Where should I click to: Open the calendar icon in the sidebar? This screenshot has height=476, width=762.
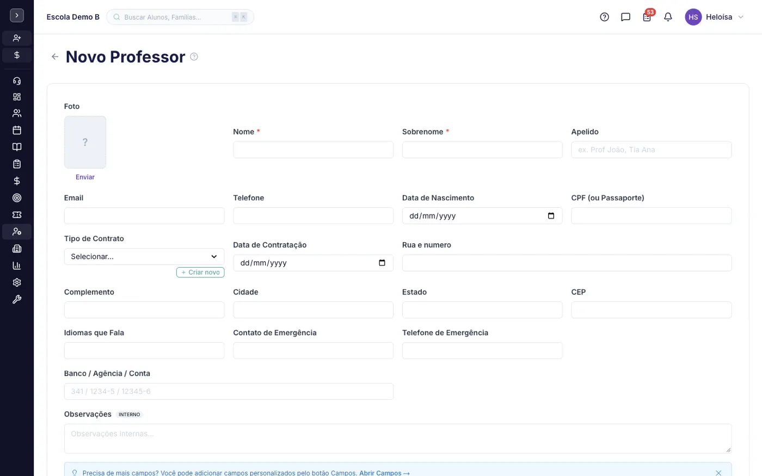click(17, 130)
